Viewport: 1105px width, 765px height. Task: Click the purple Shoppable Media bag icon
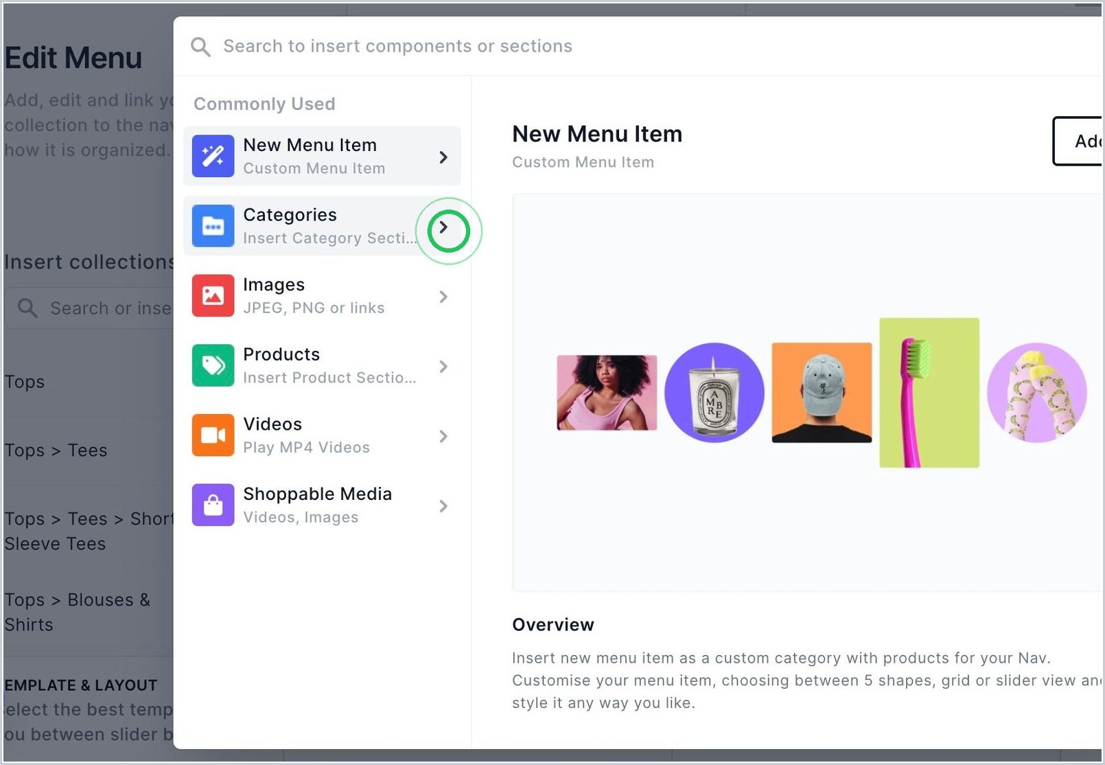point(213,505)
